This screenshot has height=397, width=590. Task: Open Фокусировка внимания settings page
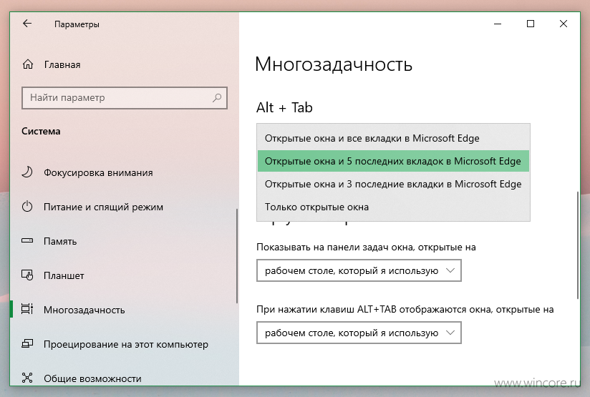125,172
